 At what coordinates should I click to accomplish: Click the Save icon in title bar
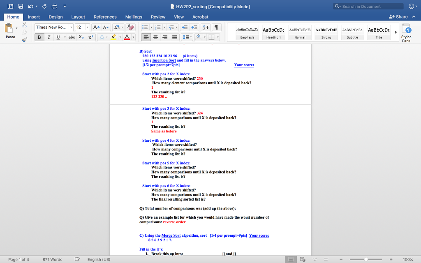tap(19, 7)
